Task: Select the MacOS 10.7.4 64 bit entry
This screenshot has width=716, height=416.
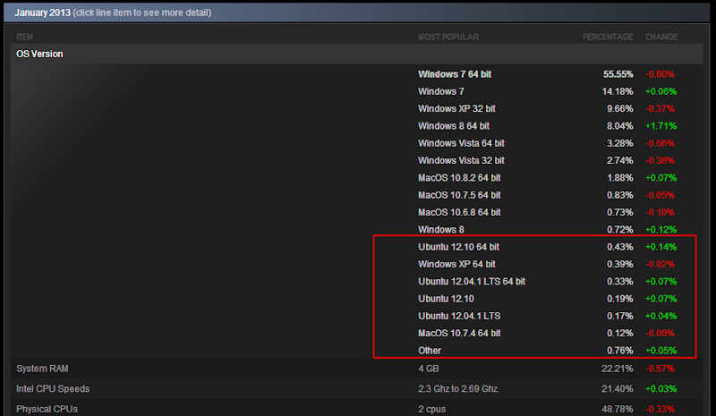Action: [x=459, y=334]
